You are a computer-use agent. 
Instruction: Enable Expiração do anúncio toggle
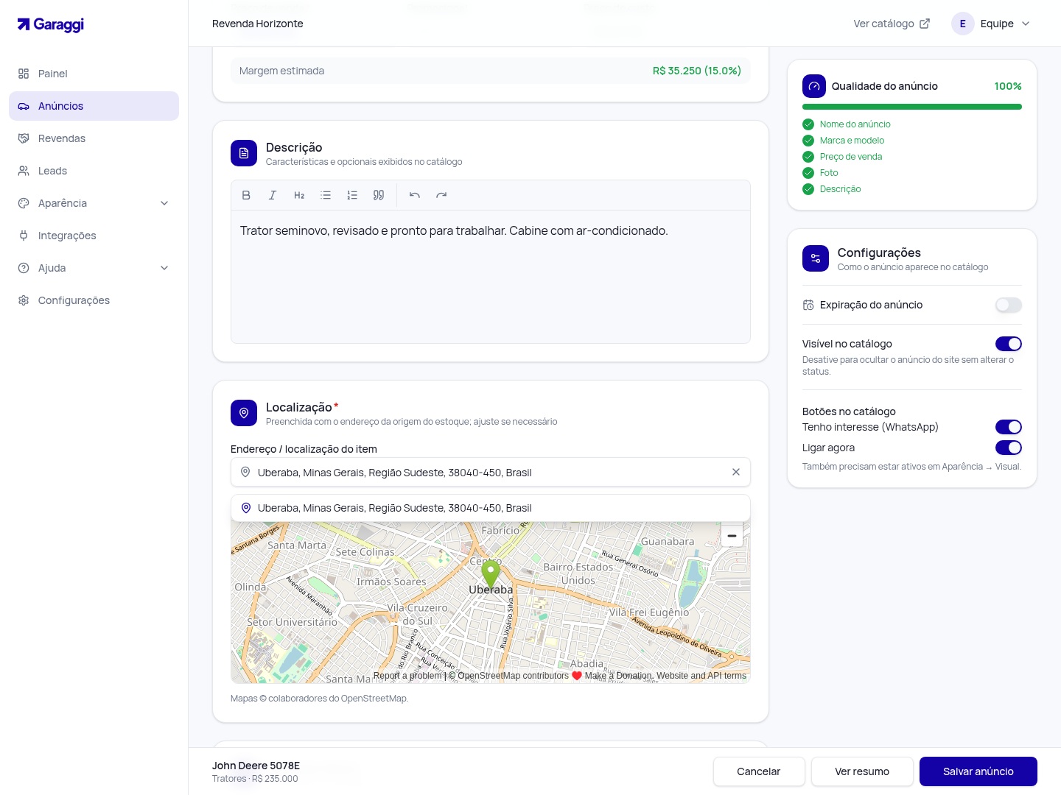pyautogui.click(x=1009, y=305)
